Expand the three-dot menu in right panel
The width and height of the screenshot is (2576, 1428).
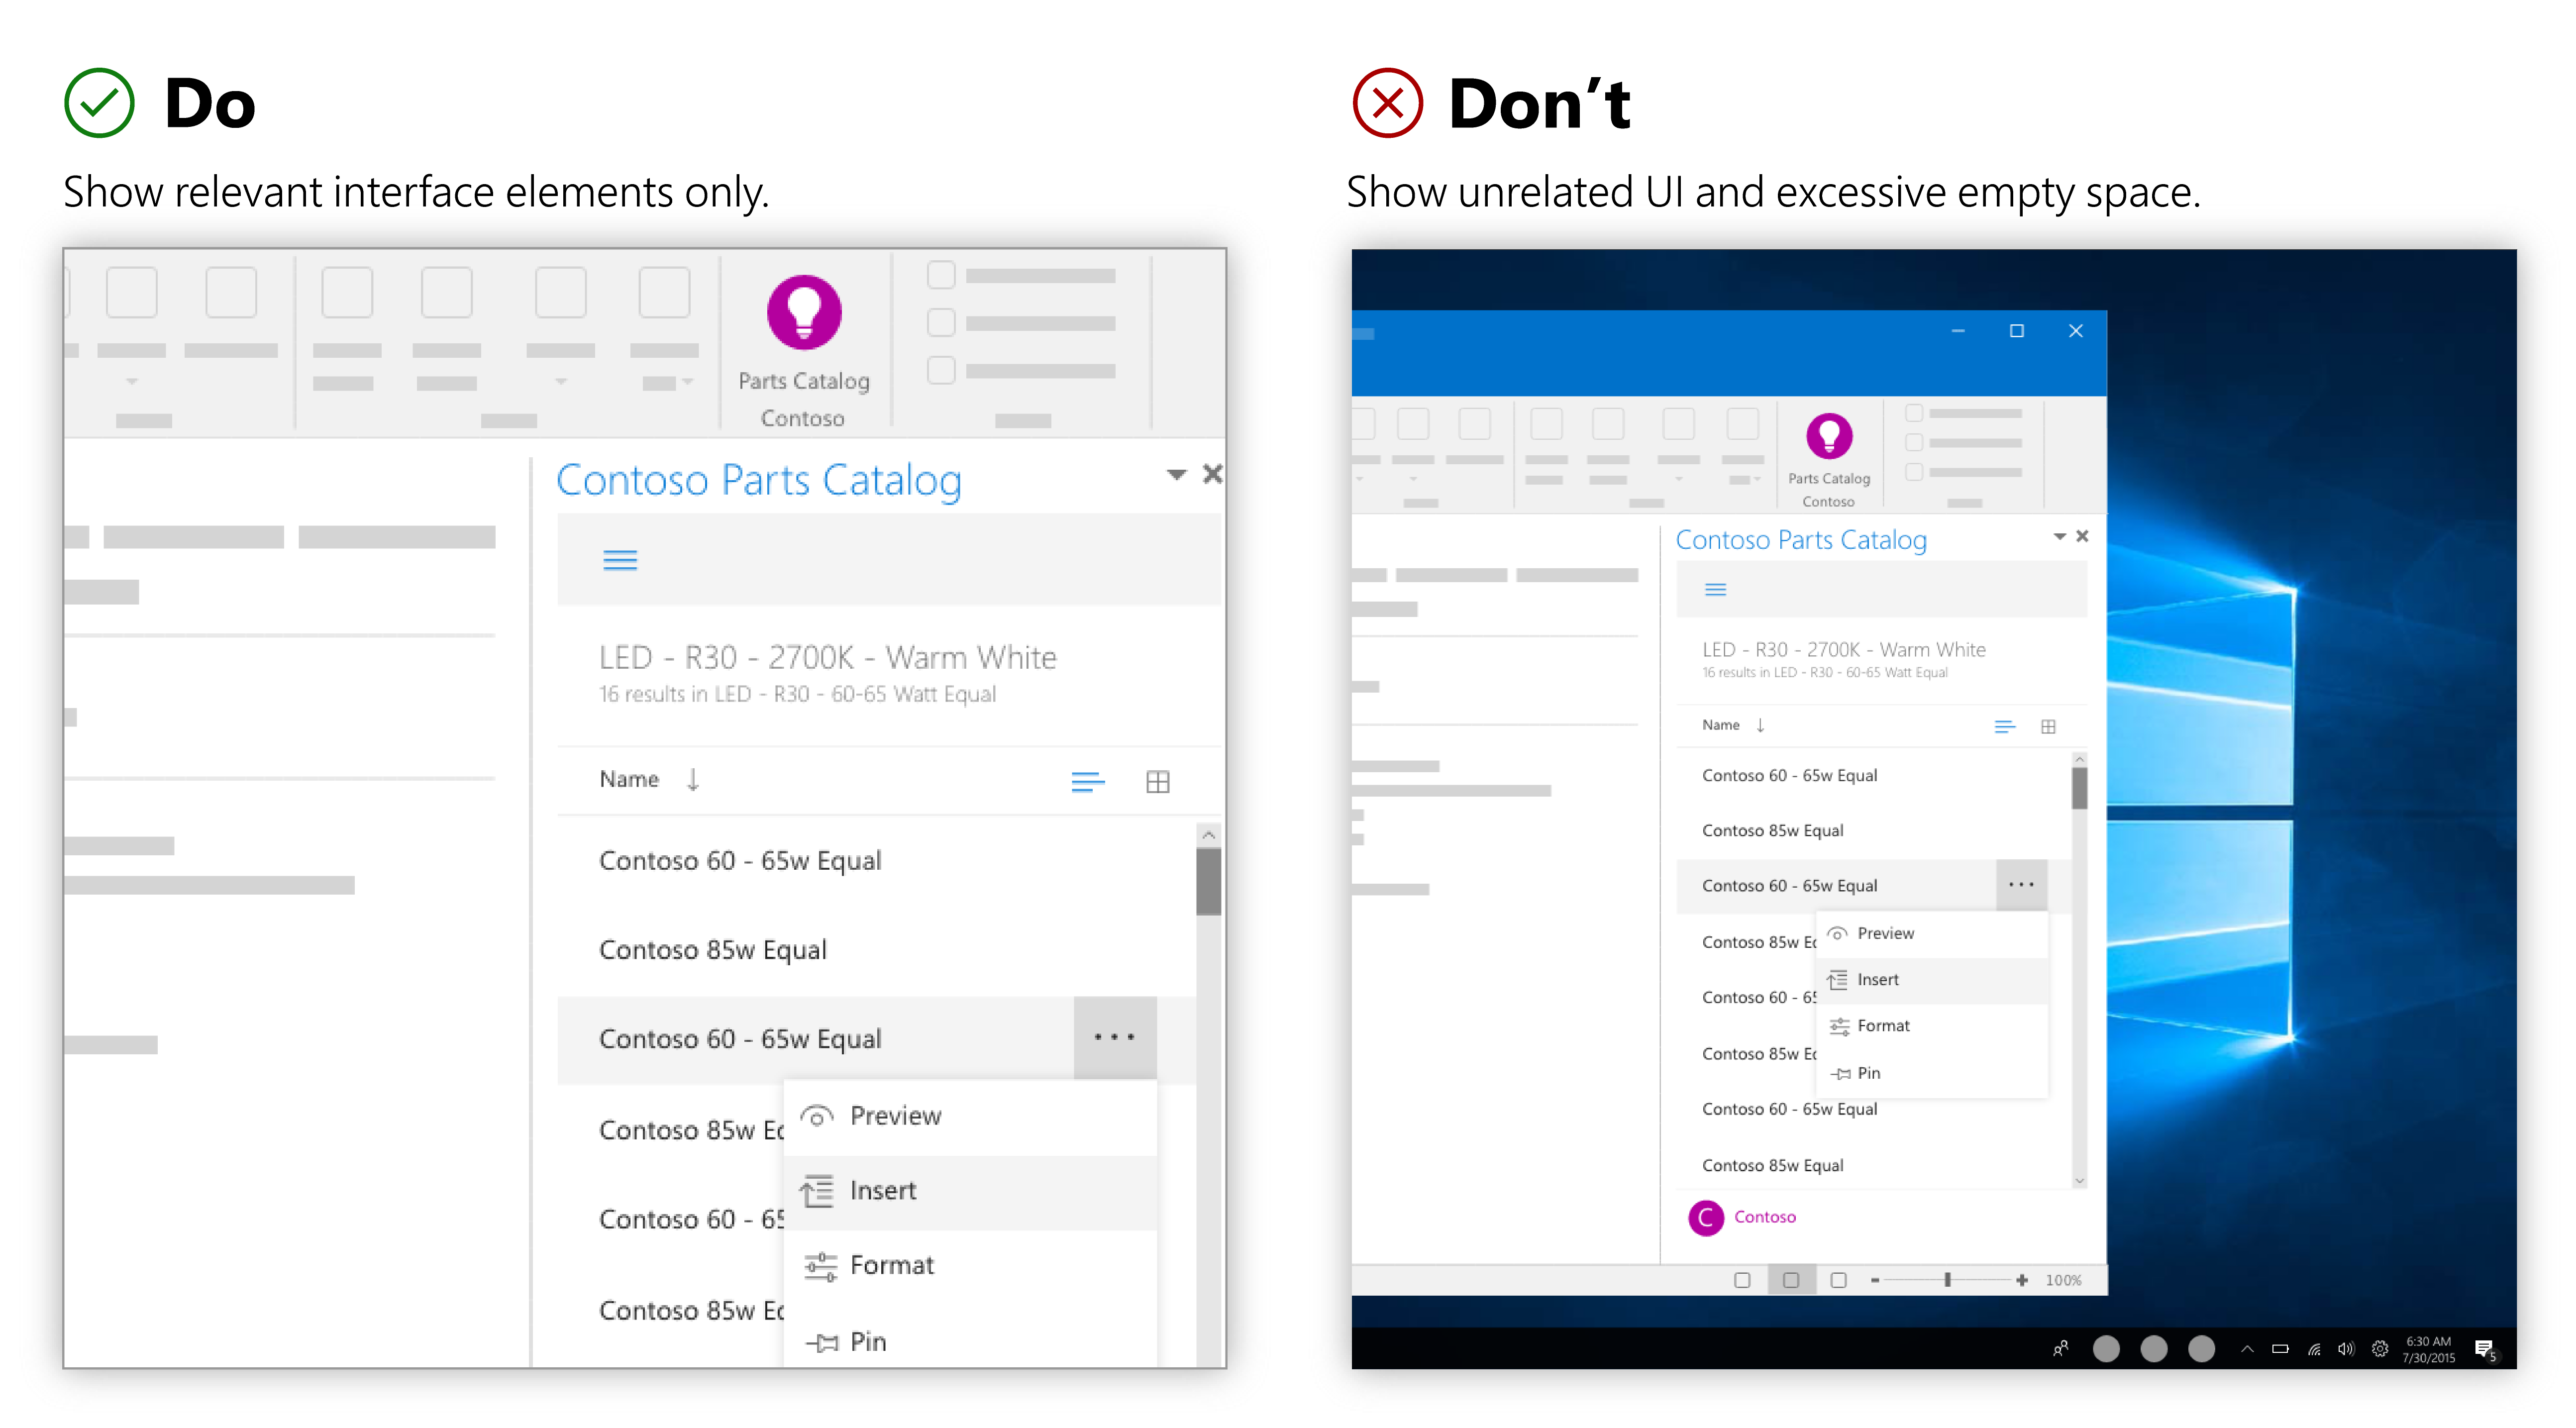(2022, 883)
